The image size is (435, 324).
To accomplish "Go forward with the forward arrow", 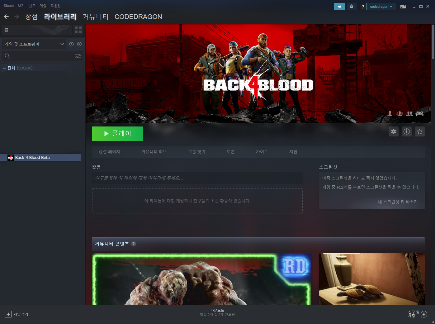I will pyautogui.click(x=17, y=17).
